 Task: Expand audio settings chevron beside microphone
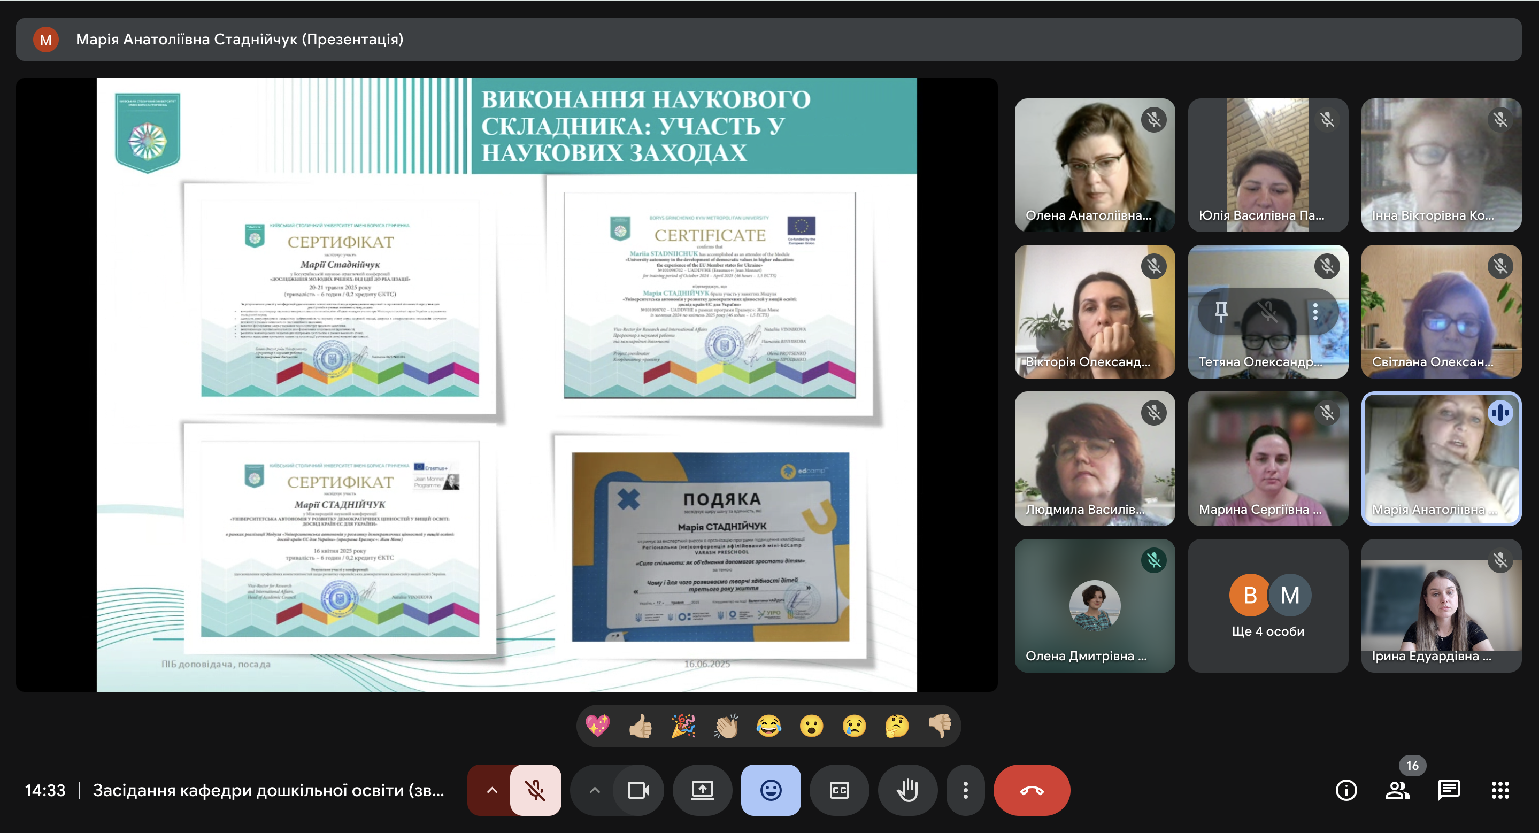click(x=491, y=790)
